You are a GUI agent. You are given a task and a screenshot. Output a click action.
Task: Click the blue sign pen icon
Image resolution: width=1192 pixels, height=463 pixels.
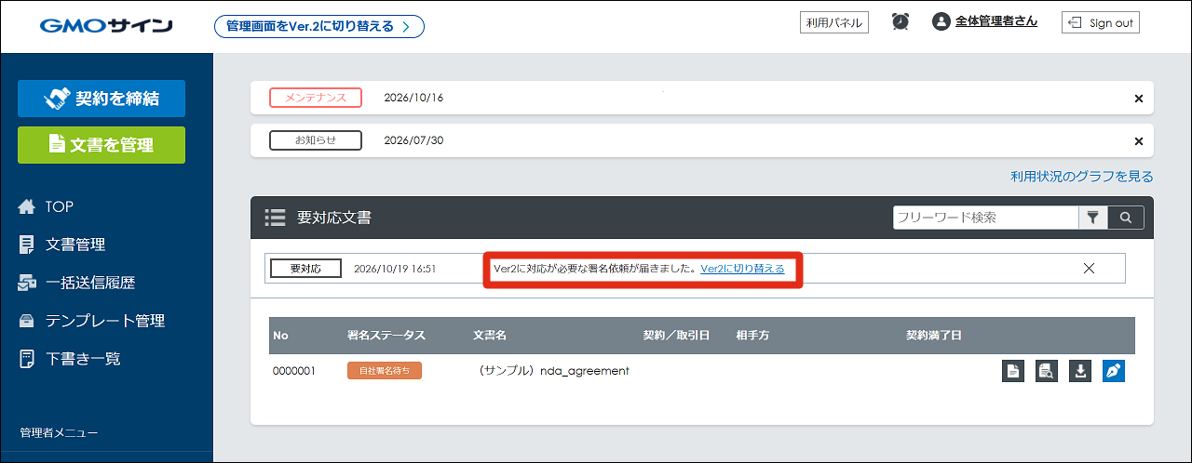pos(1114,371)
